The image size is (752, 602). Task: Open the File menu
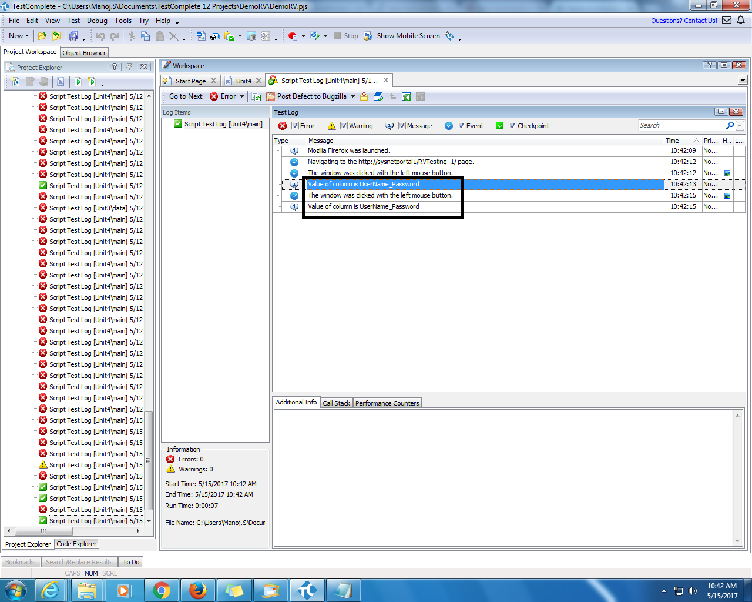coord(14,21)
